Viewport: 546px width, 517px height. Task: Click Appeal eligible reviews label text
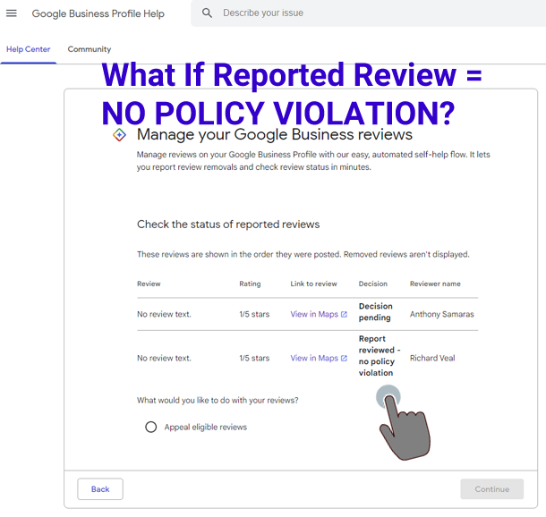pos(206,427)
